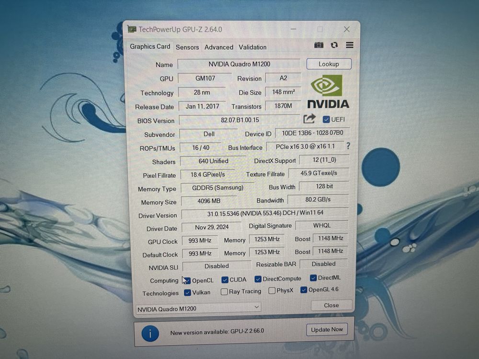Select the Graphics Card tab
The image size is (479, 359).
pos(150,47)
